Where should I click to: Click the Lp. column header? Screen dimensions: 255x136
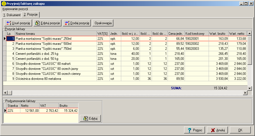(x=11, y=34)
